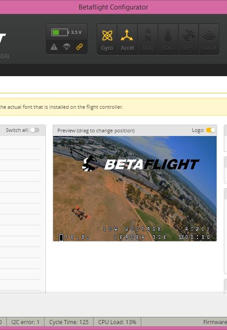Click the warning triangle status icon

54,47
